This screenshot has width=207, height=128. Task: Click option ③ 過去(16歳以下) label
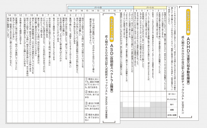[92, 106]
